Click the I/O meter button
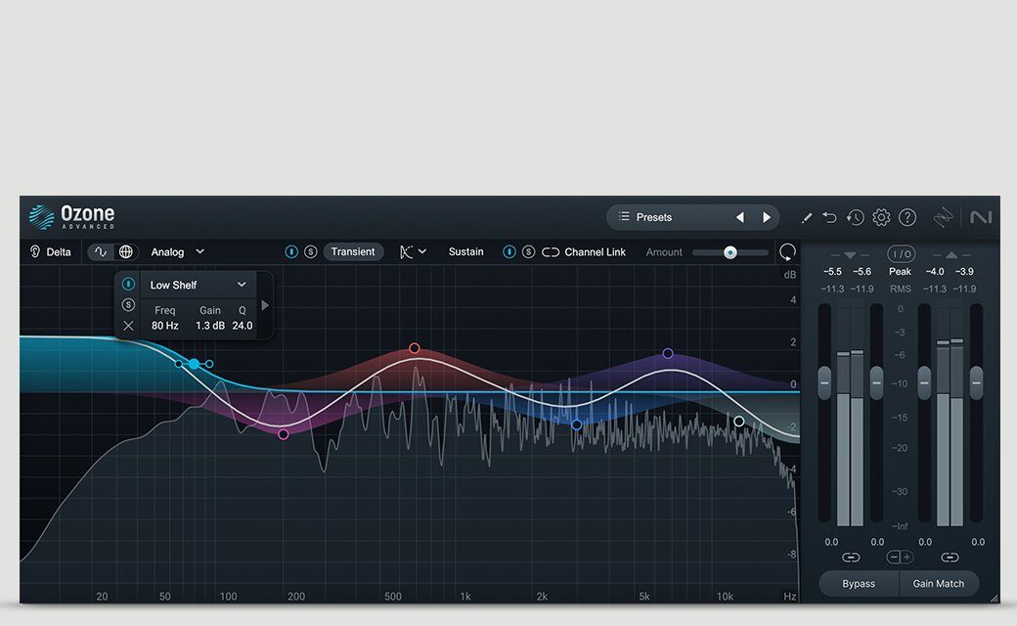This screenshot has height=626, width=1017. (x=901, y=253)
